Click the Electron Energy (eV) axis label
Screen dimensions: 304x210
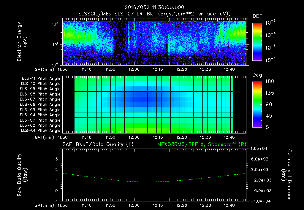(x=22, y=42)
